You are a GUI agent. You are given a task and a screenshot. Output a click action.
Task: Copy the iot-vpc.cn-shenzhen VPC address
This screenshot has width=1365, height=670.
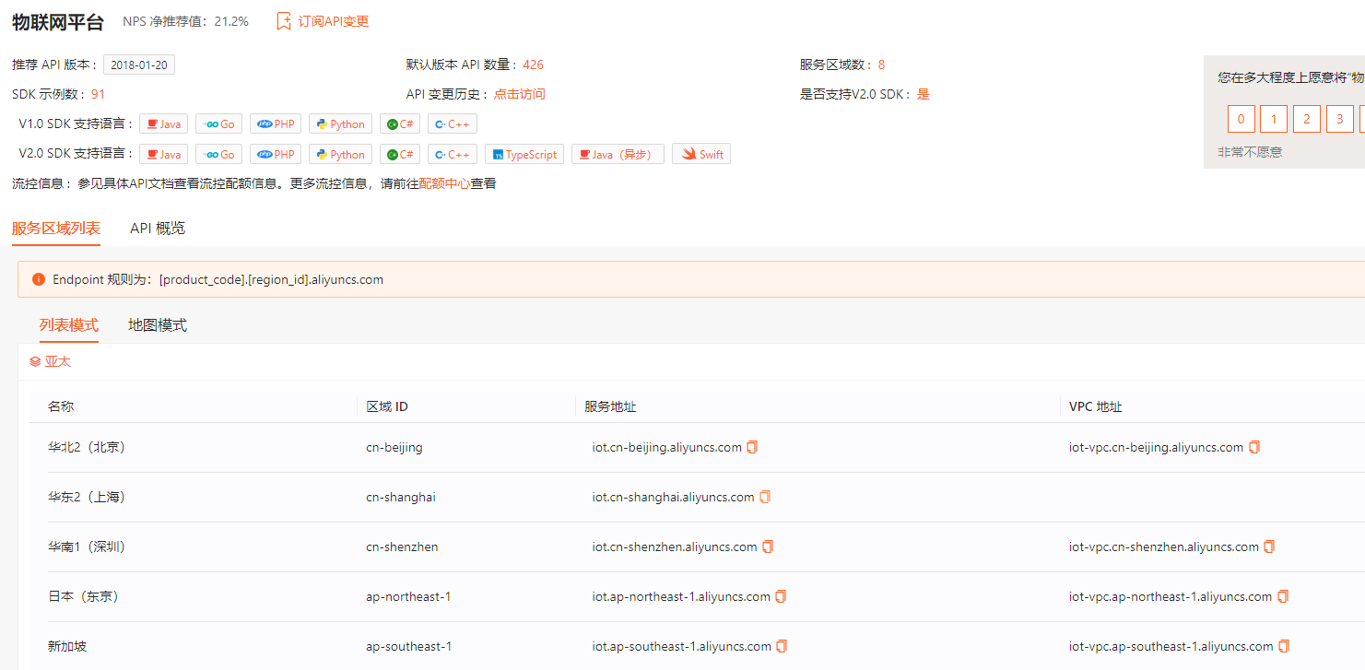pos(1269,547)
